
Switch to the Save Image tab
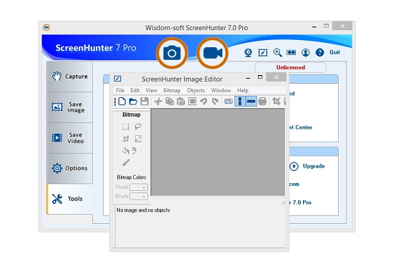pyautogui.click(x=70, y=107)
